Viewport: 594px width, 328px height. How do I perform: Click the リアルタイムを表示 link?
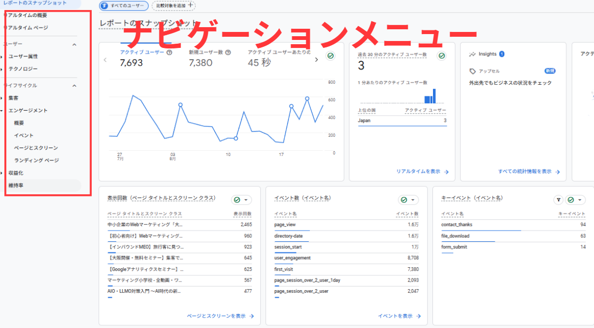422,171
